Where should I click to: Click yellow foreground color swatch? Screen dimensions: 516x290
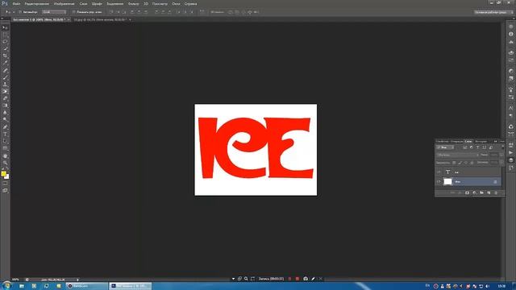(3, 174)
